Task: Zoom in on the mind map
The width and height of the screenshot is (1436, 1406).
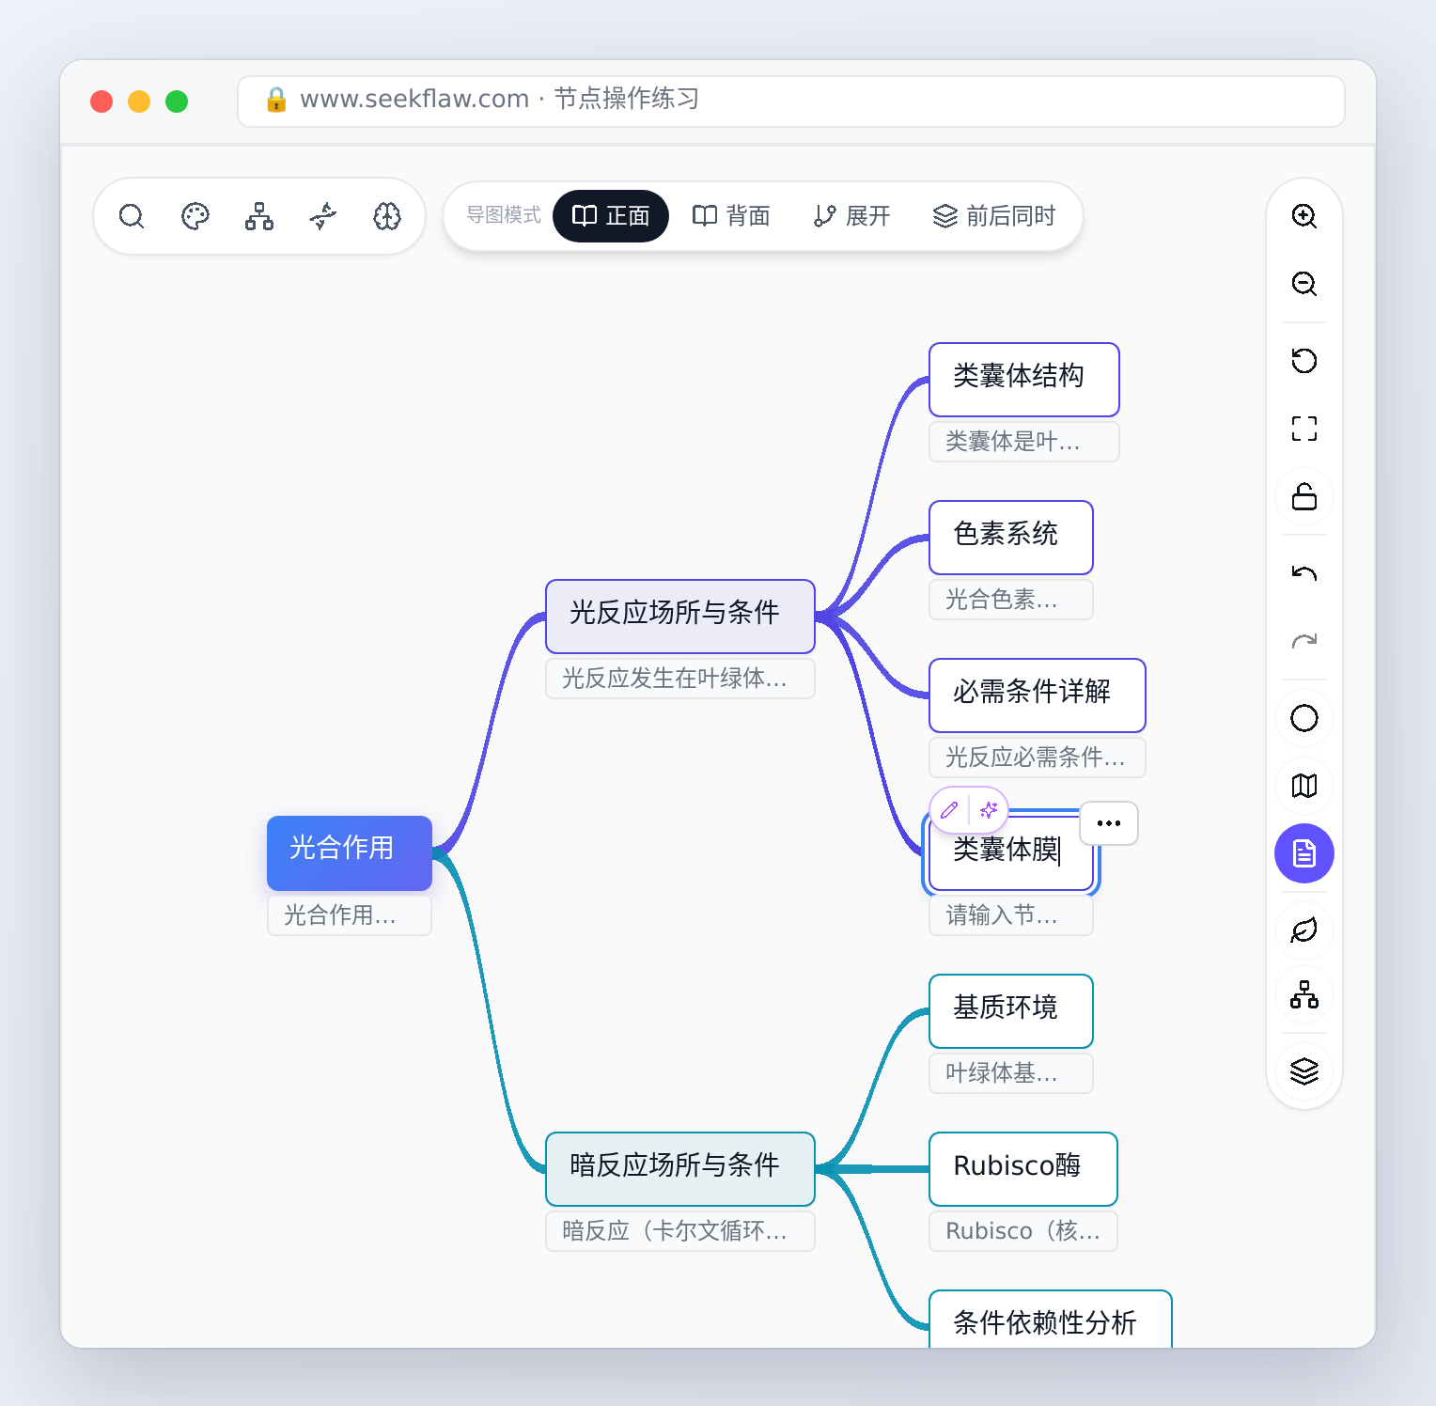Action: (1304, 216)
